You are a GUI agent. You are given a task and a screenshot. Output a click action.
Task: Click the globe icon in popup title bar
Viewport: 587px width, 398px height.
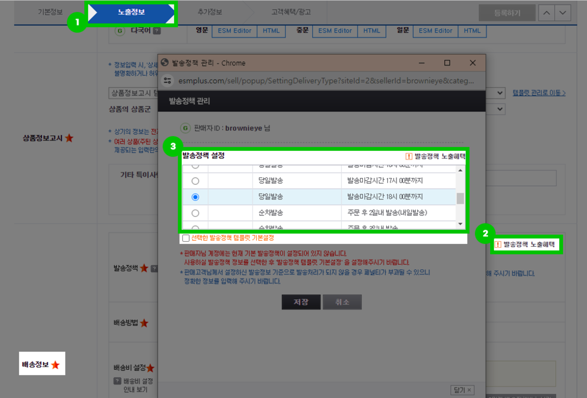[164, 62]
